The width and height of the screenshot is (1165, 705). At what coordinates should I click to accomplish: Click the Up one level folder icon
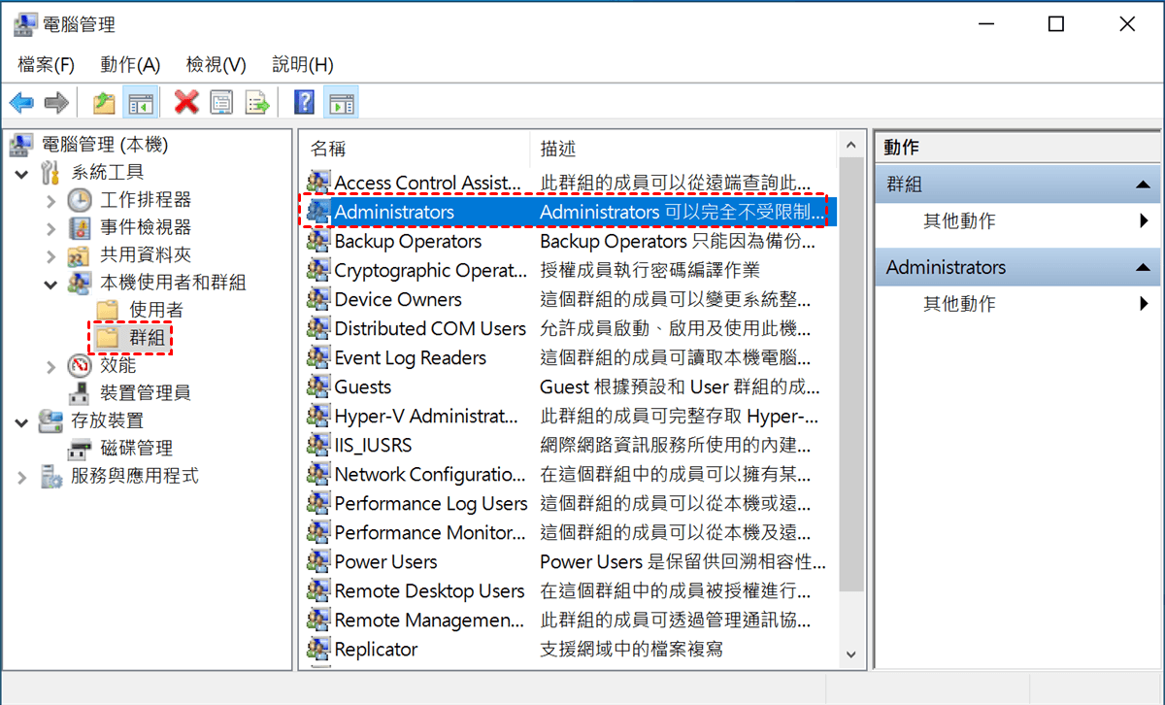[104, 102]
